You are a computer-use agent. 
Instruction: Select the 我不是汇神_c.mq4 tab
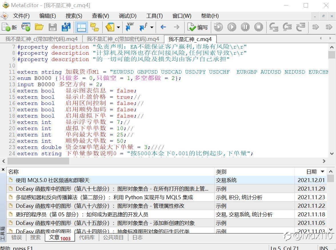190,39
